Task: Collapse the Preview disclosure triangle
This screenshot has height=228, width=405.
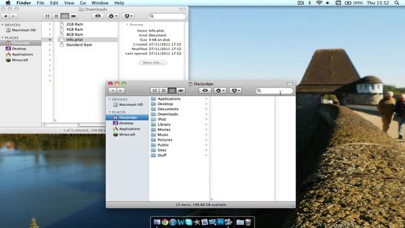Action: click(127, 25)
